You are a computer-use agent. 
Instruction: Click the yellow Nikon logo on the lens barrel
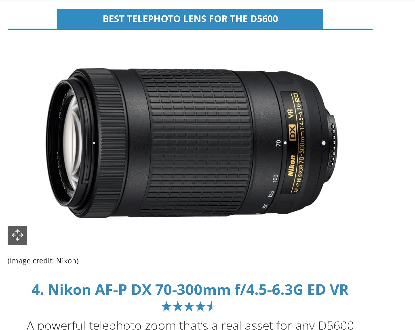291,166
